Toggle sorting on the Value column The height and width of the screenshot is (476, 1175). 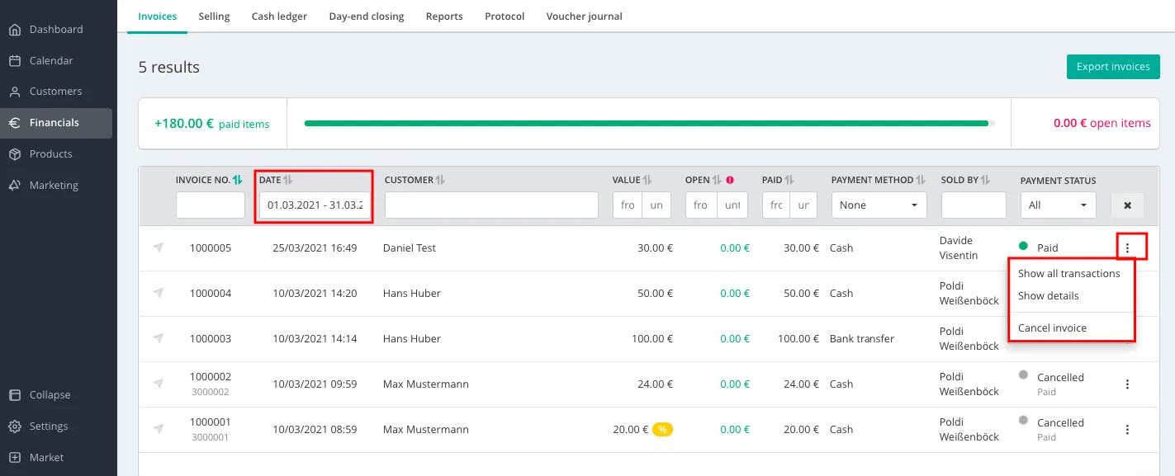coord(647,180)
